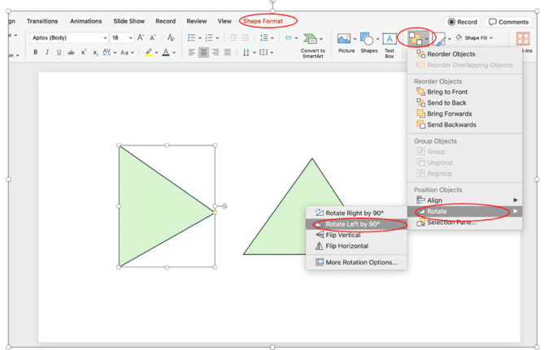This screenshot has width=549, height=350.
Task: Increase the font size
Action: [x=141, y=38]
